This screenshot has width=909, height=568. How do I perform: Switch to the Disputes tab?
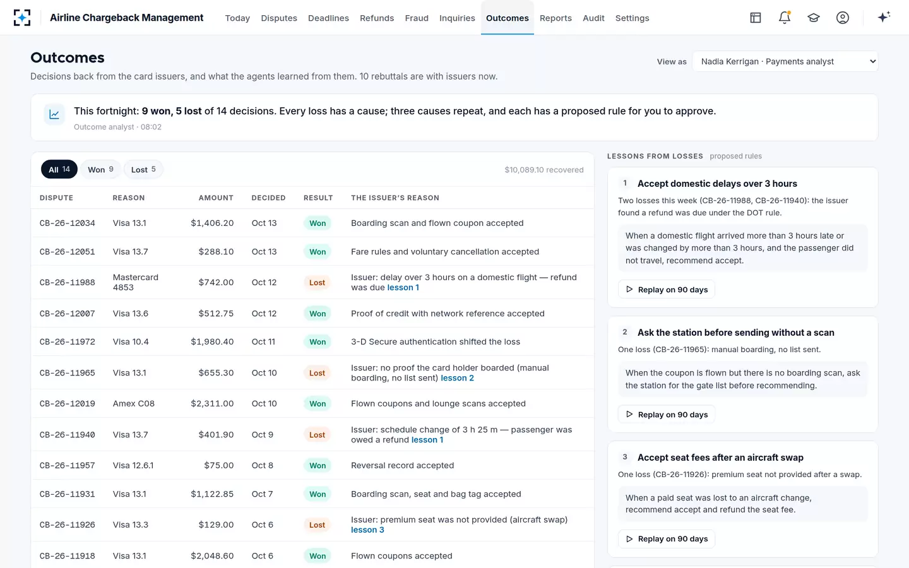pyautogui.click(x=279, y=18)
